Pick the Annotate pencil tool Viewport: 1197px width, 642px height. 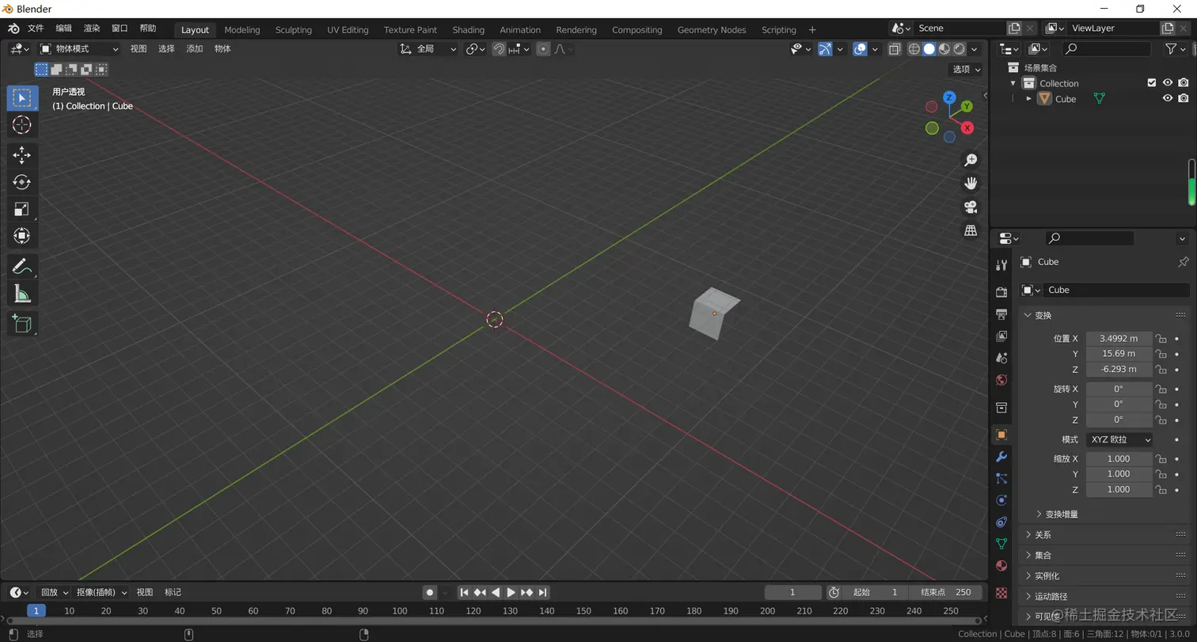[x=22, y=267]
